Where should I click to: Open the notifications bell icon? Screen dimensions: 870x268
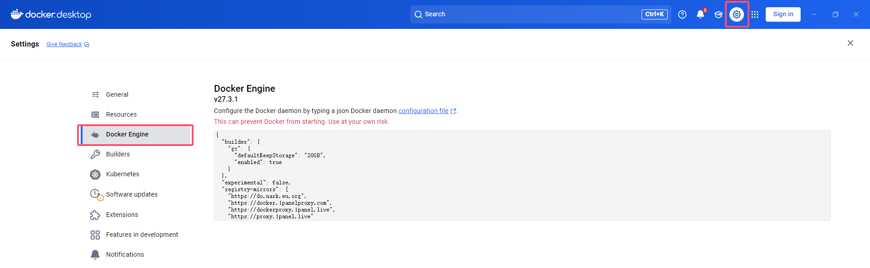[x=700, y=14]
